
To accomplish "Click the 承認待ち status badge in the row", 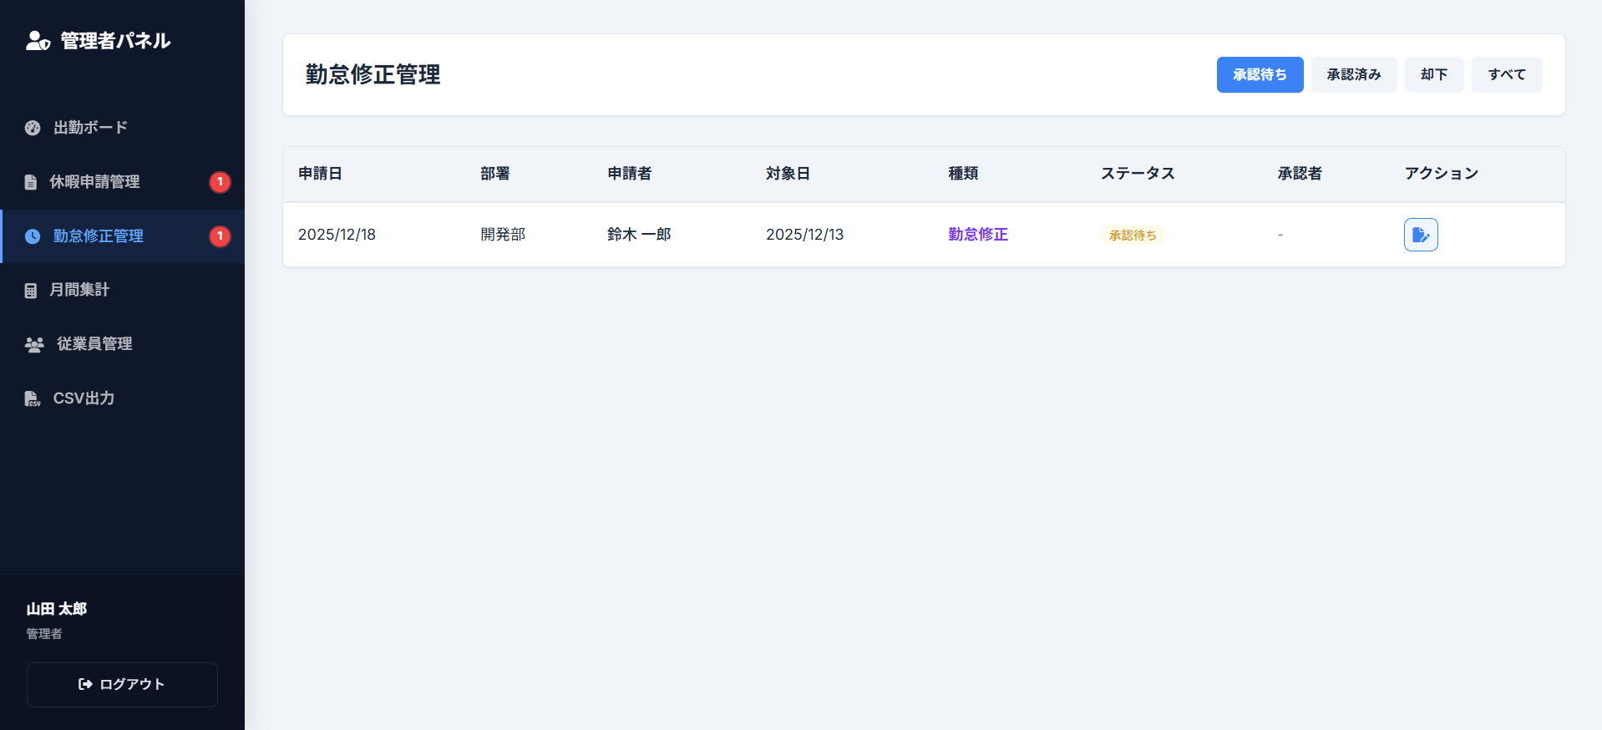I will [1132, 236].
